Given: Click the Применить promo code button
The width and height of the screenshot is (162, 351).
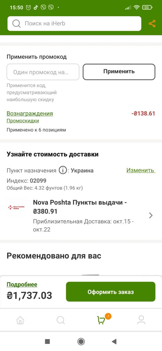Looking at the screenshot, I should [x=119, y=72].
